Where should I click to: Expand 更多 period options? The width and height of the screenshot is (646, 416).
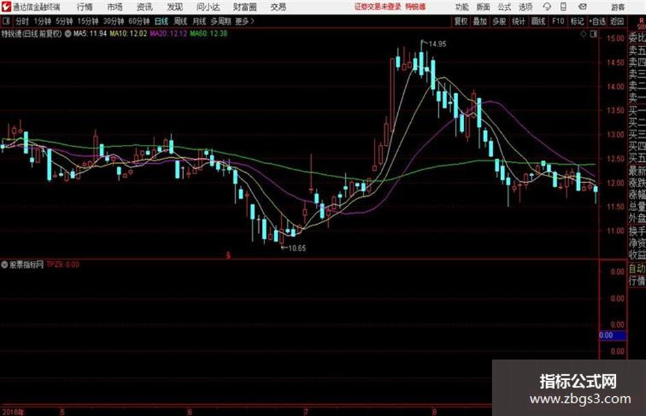(245, 21)
